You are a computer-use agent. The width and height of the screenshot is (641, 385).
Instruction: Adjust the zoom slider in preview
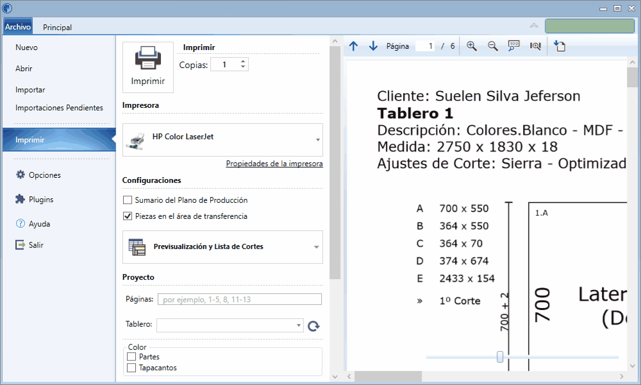500,357
